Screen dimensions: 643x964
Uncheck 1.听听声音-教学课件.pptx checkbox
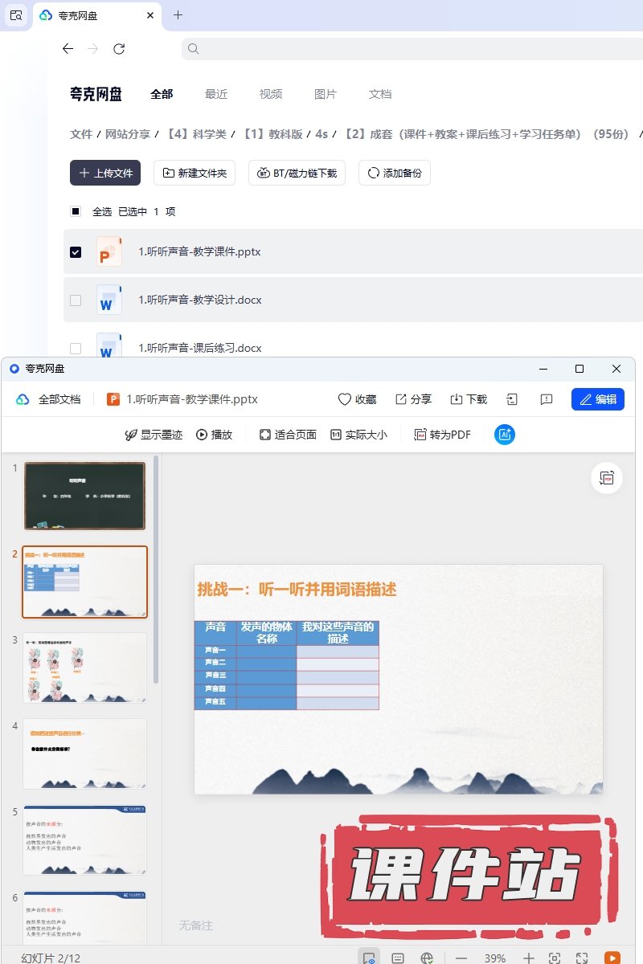(76, 252)
